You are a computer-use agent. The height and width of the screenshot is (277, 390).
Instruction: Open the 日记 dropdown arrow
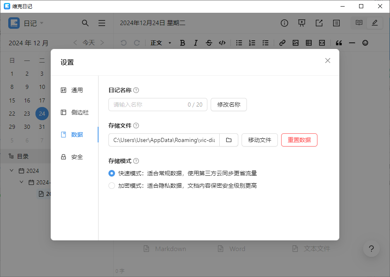[42, 23]
